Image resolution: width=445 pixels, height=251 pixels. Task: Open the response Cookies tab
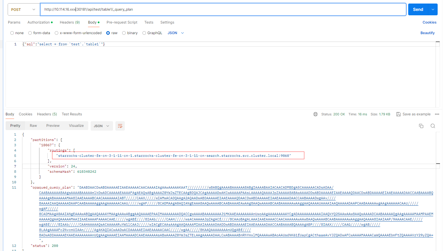(x=26, y=114)
